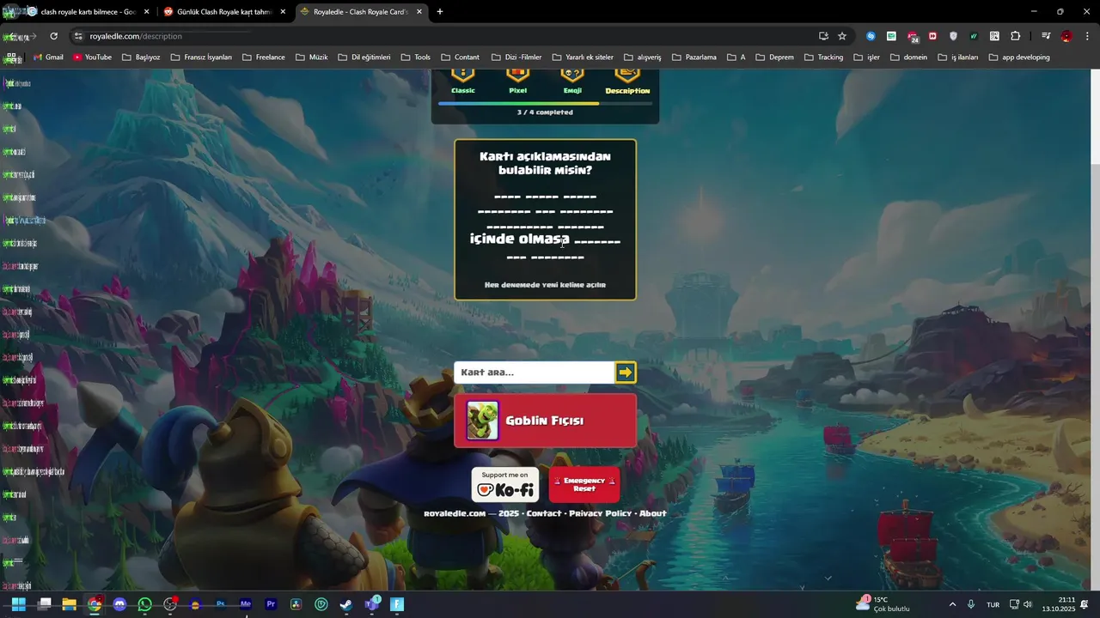Open the Gmail bookmark
The image size is (1100, 618).
48,58
